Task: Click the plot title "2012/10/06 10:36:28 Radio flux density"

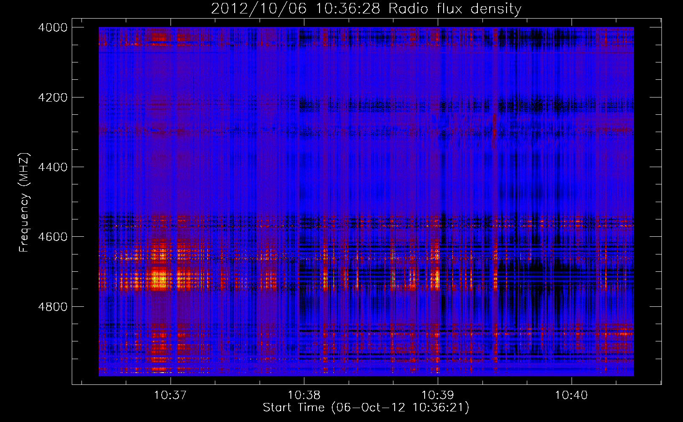Action: pos(366,9)
